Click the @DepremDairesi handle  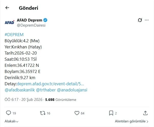pos(31,25)
